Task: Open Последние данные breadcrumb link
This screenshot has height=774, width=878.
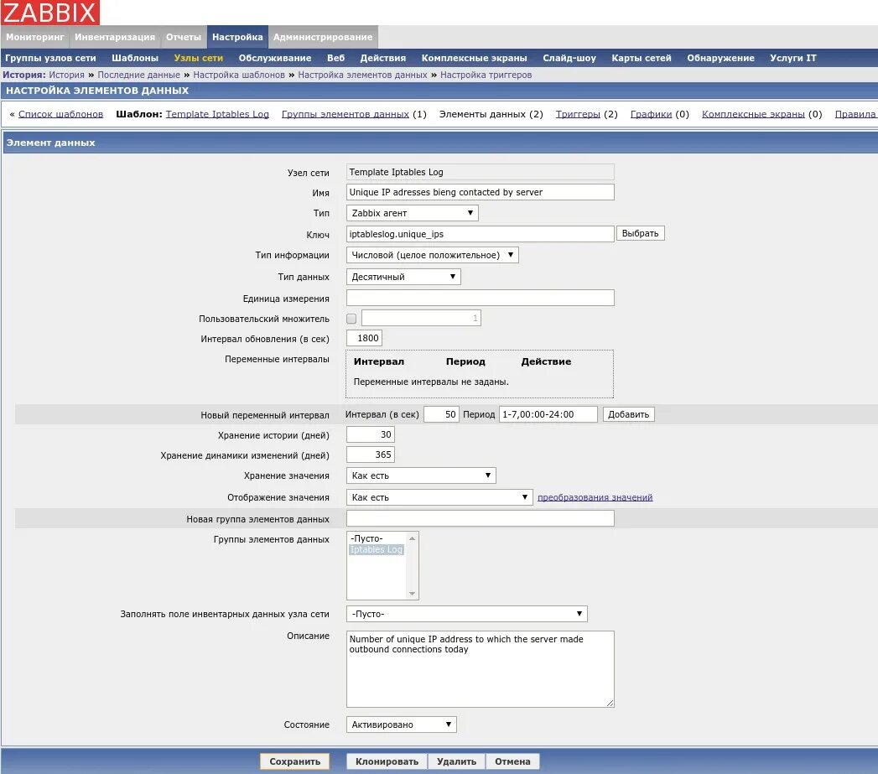Action: (x=139, y=75)
